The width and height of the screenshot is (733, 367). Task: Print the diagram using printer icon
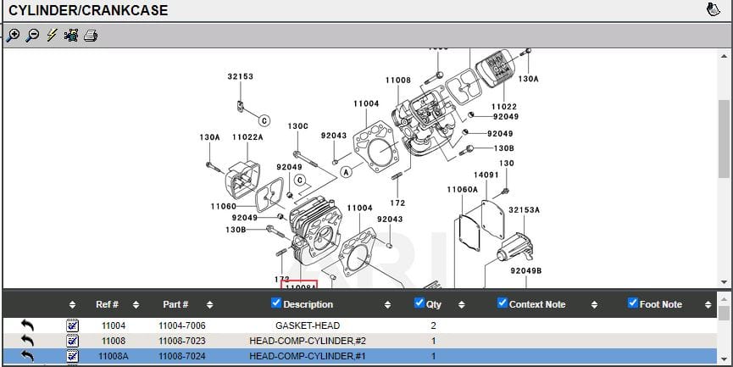[x=91, y=36]
